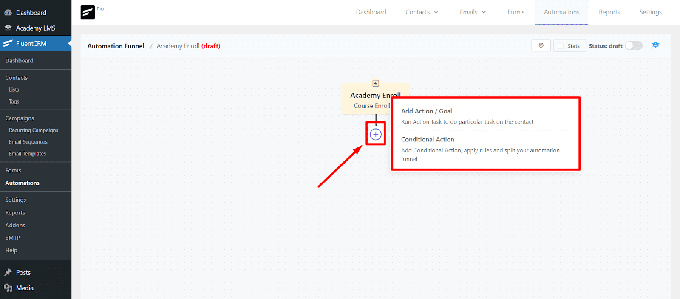This screenshot has height=299, width=680.
Task: Click the graduation cap help icon
Action: click(655, 45)
